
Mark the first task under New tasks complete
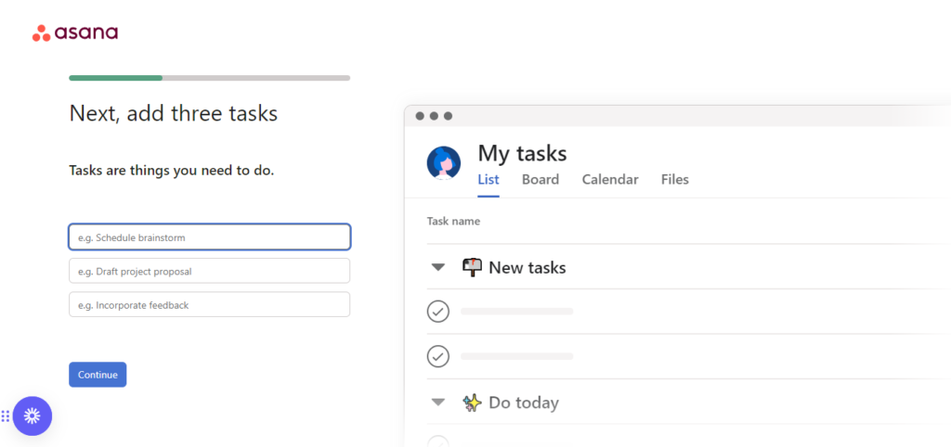pyautogui.click(x=438, y=312)
